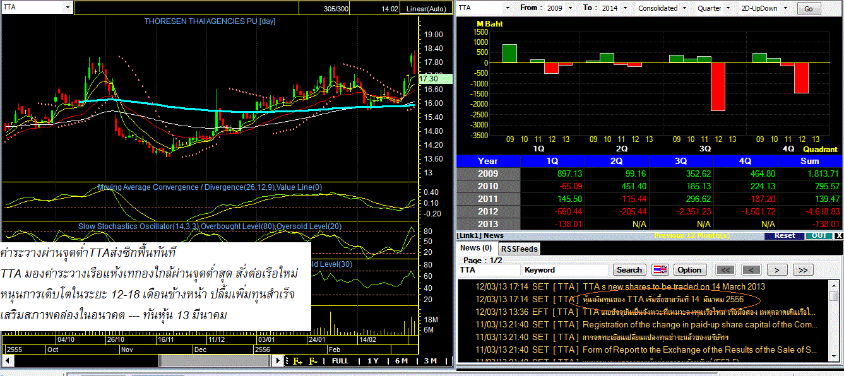Open news 'Form of Report to the Exchange'
This screenshot has height=376, width=844.
pyautogui.click(x=699, y=350)
